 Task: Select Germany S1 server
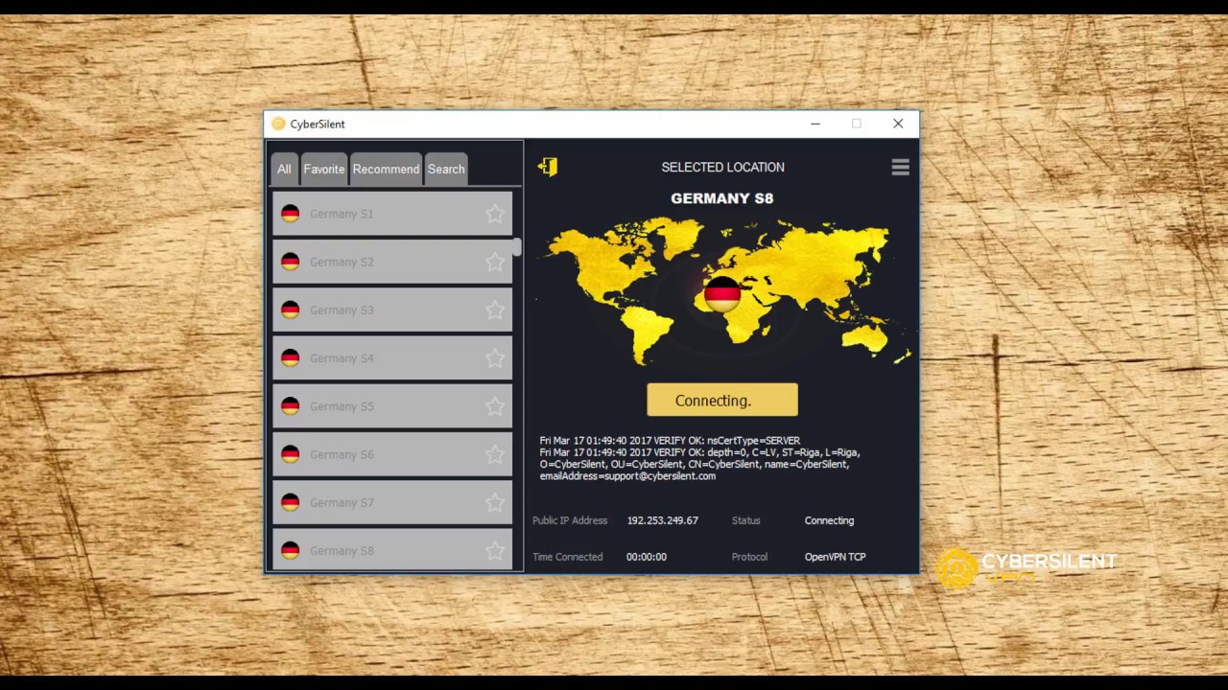click(x=392, y=214)
